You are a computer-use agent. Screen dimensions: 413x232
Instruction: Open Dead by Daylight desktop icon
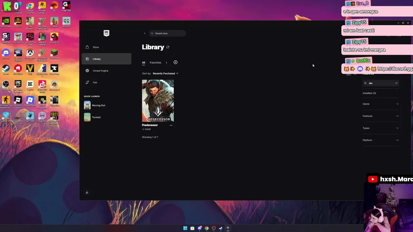pos(18,55)
